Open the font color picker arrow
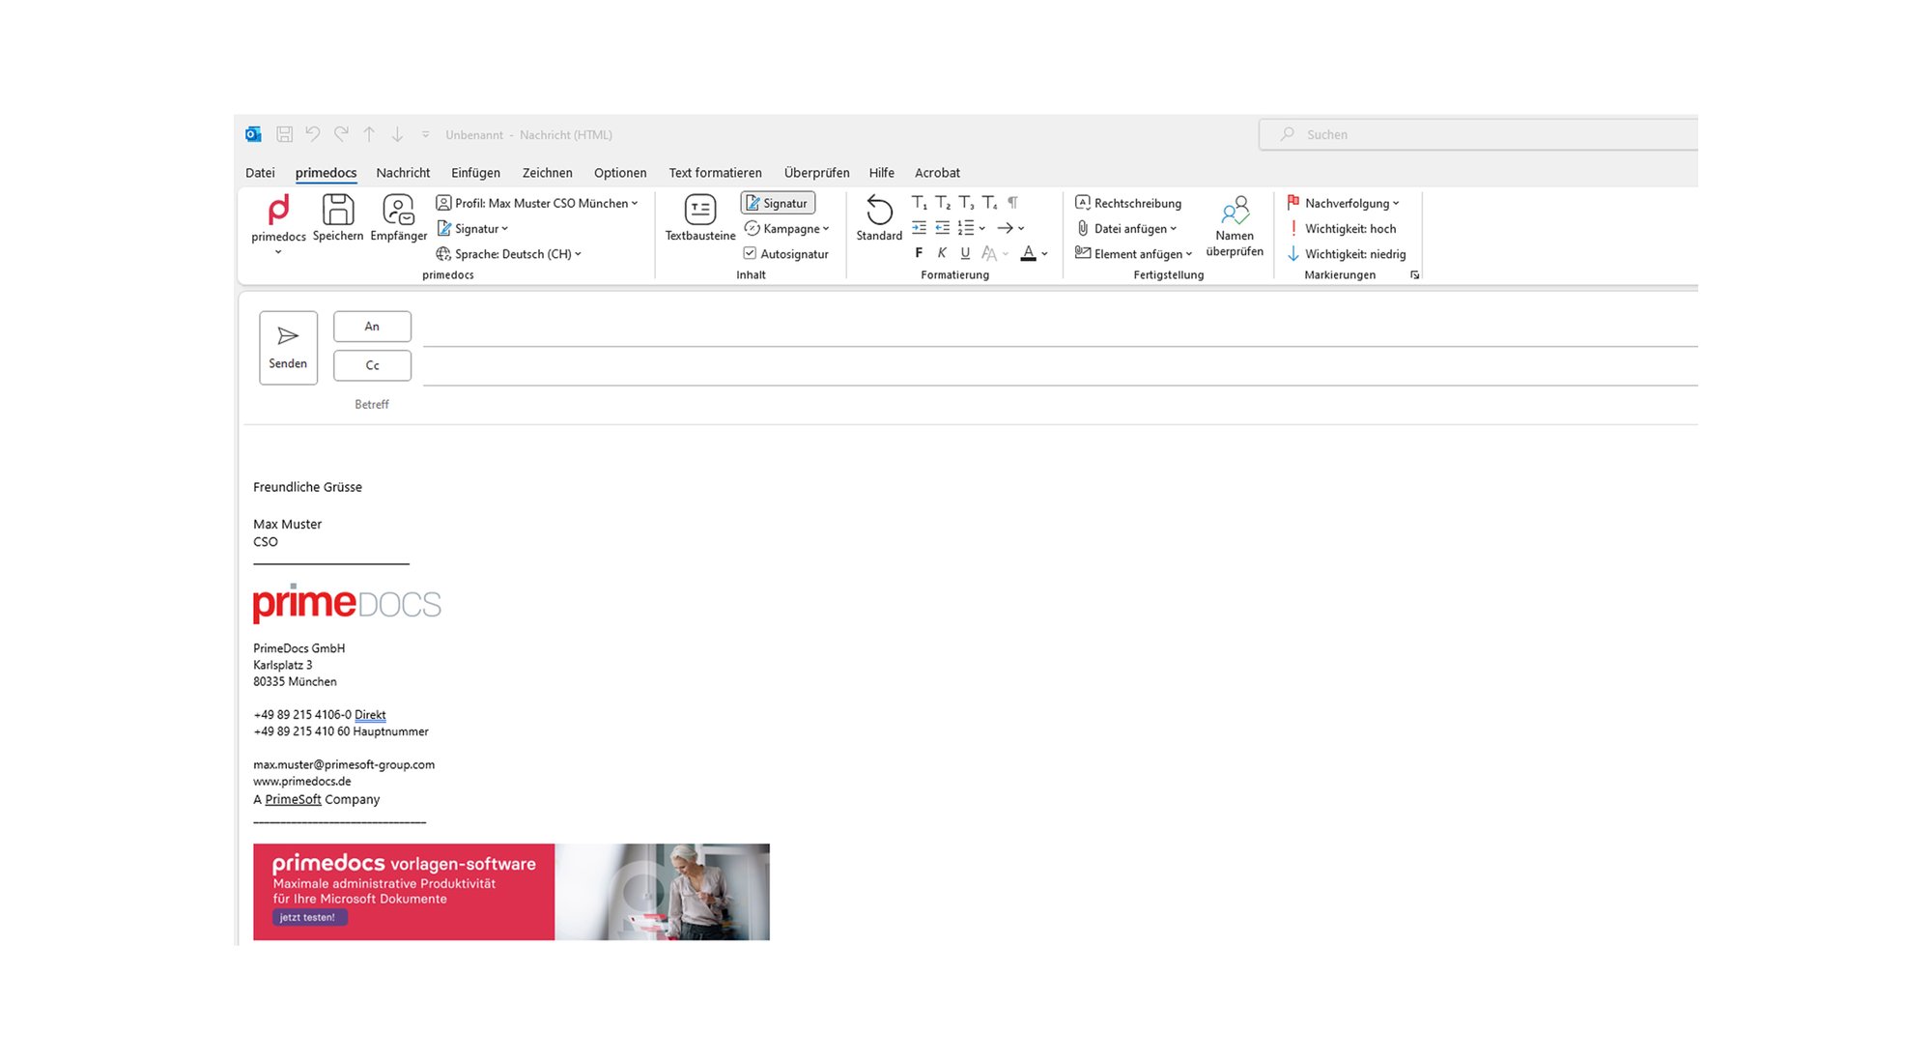 point(1043,254)
